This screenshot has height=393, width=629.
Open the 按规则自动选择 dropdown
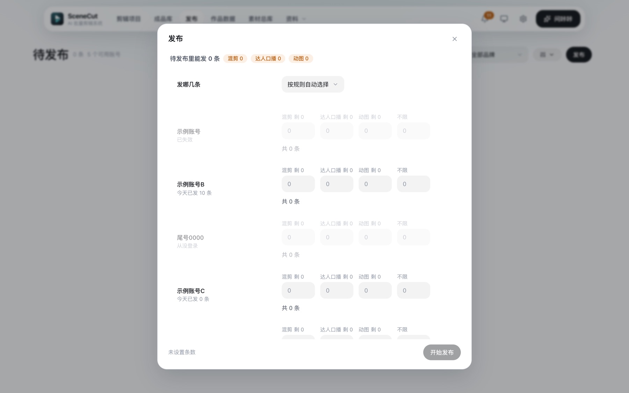313,84
